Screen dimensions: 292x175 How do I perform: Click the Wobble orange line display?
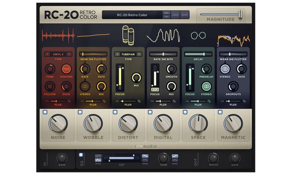[93, 35]
